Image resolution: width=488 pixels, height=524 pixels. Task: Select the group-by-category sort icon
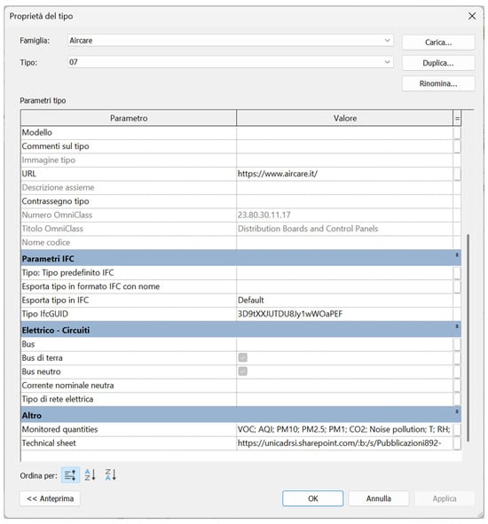(70, 475)
